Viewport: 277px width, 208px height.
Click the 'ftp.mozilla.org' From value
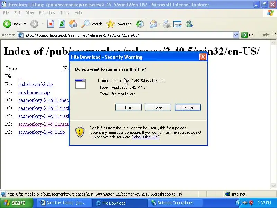point(124,94)
